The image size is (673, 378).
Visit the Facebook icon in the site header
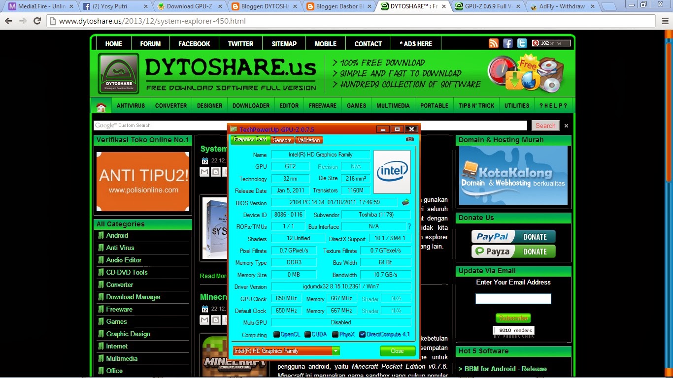coord(508,43)
